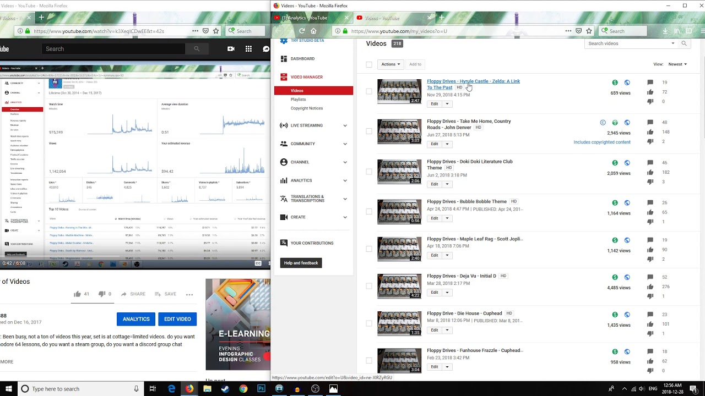Tick checkbox for Bubble Bobble Theme video
The height and width of the screenshot is (396, 705).
click(369, 212)
